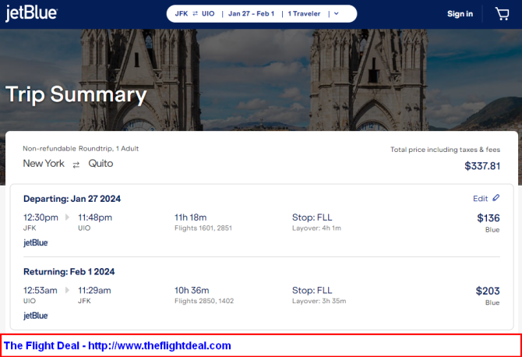Click the departing fare $136
522x357 pixels.
488,218
